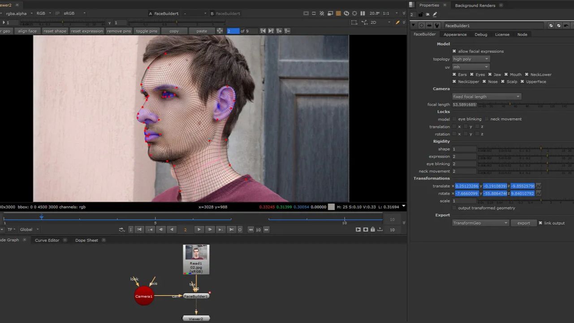
Task: Click the reset shape button
Action: click(x=55, y=31)
